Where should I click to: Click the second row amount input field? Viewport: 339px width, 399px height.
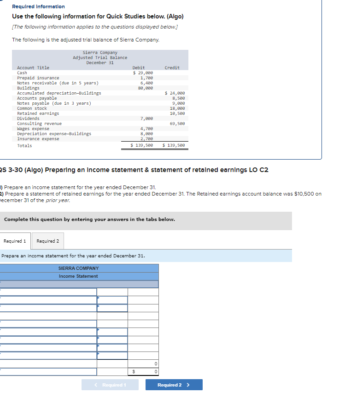point(112,300)
